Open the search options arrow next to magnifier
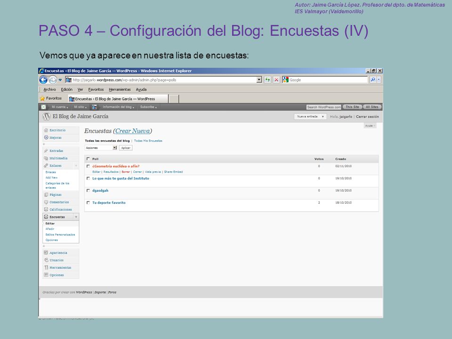This screenshot has height=339, width=452. 379,80
